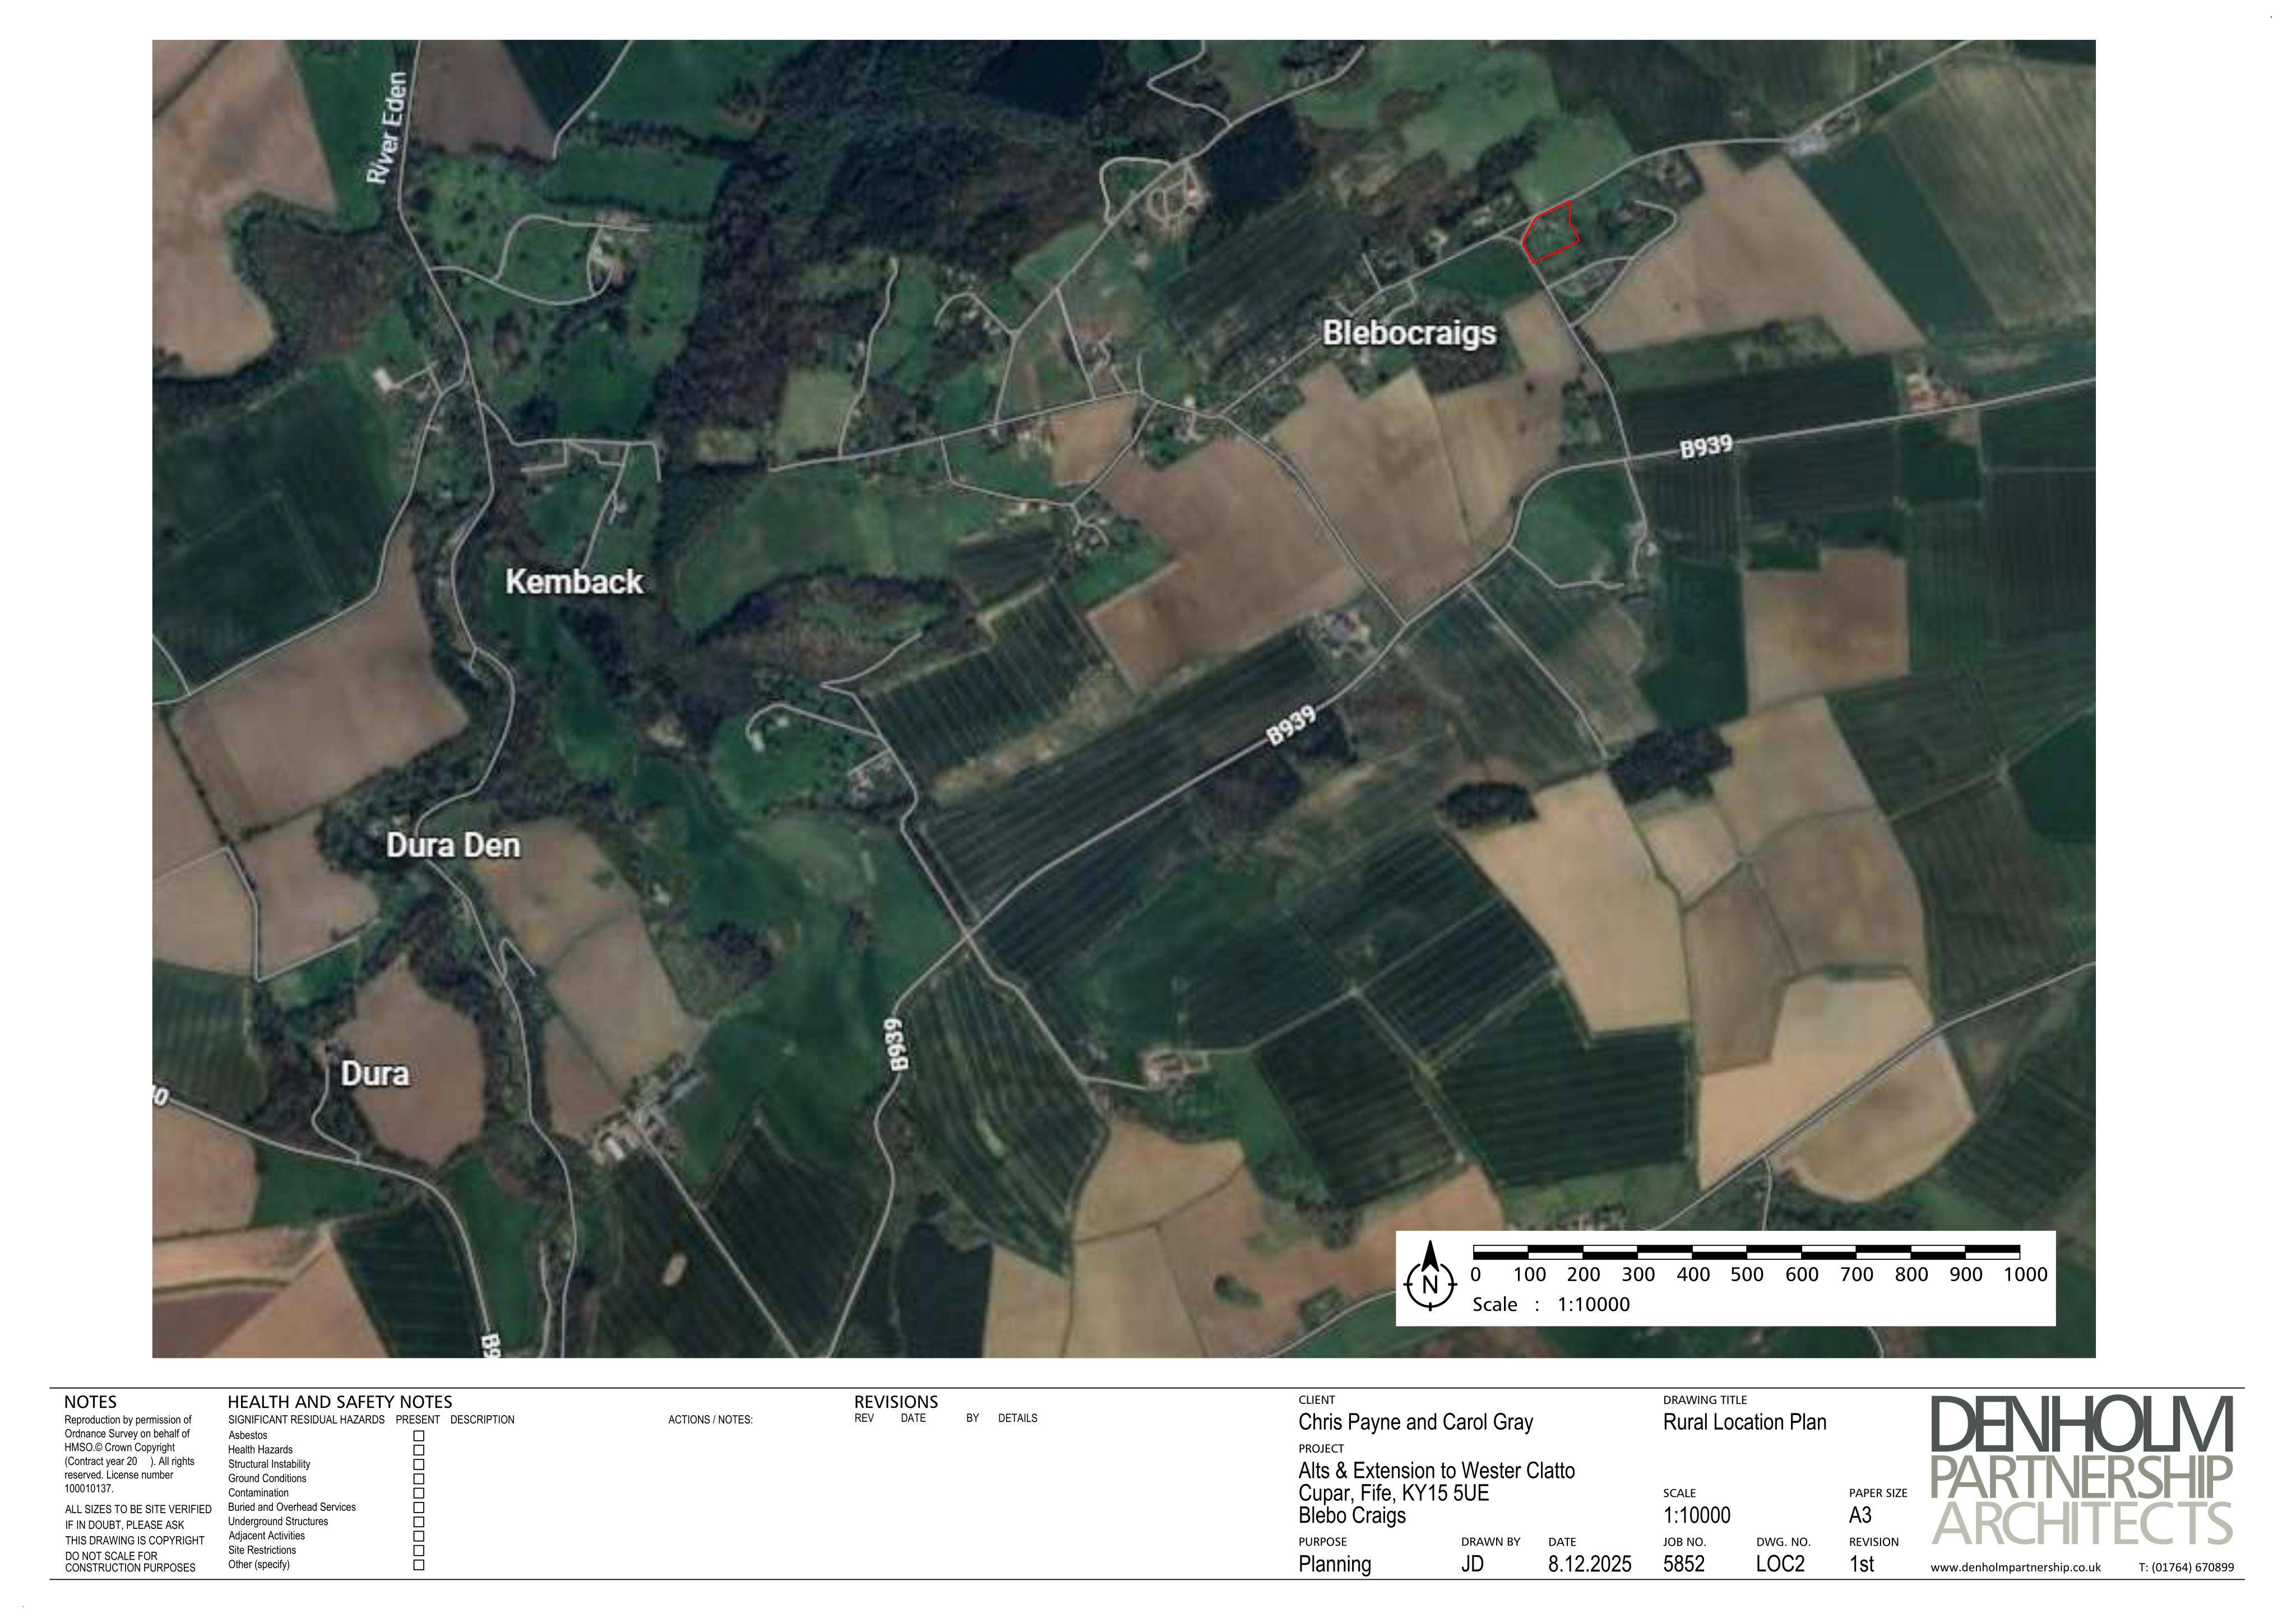Tick the Site Restrictions checkbox
The image size is (2296, 1623).
pyautogui.click(x=418, y=1551)
